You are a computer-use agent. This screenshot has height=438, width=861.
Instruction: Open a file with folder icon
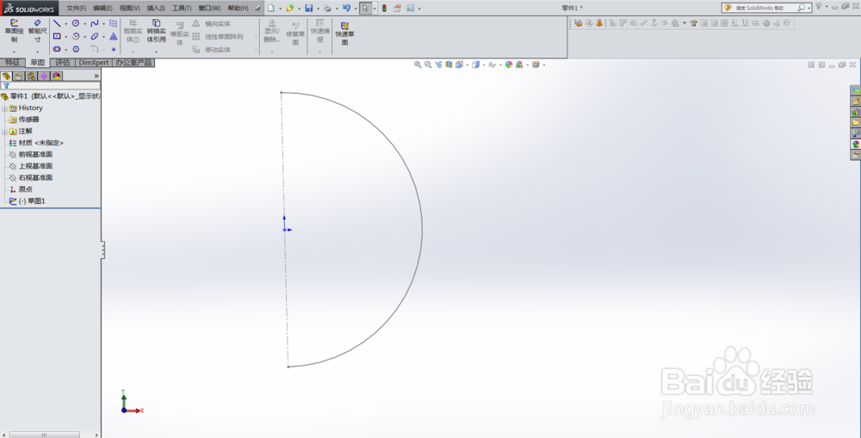290,8
